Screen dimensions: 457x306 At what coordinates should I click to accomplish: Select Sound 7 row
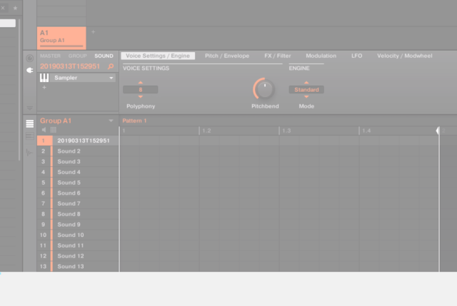(x=78, y=203)
